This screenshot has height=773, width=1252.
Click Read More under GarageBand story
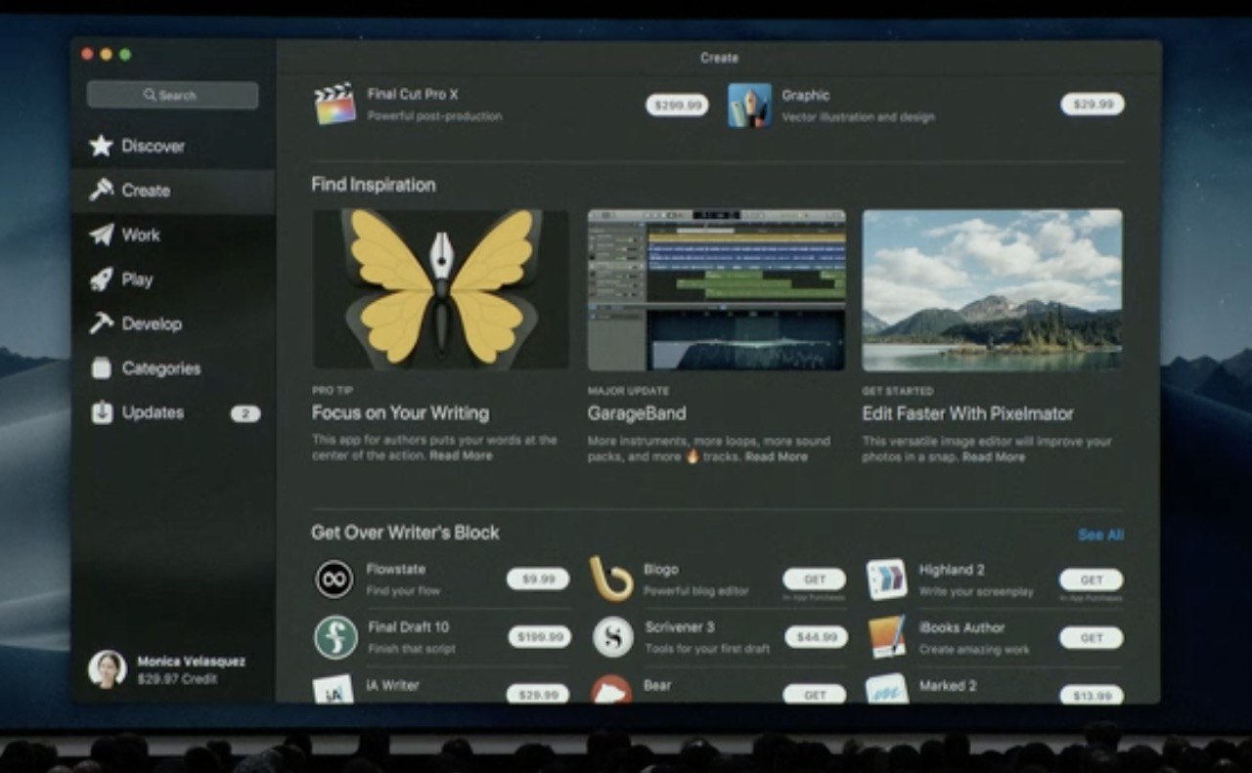tap(777, 456)
